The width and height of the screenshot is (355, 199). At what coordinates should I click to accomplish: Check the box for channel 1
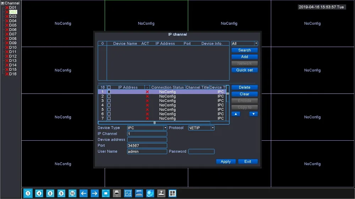tap(109, 92)
